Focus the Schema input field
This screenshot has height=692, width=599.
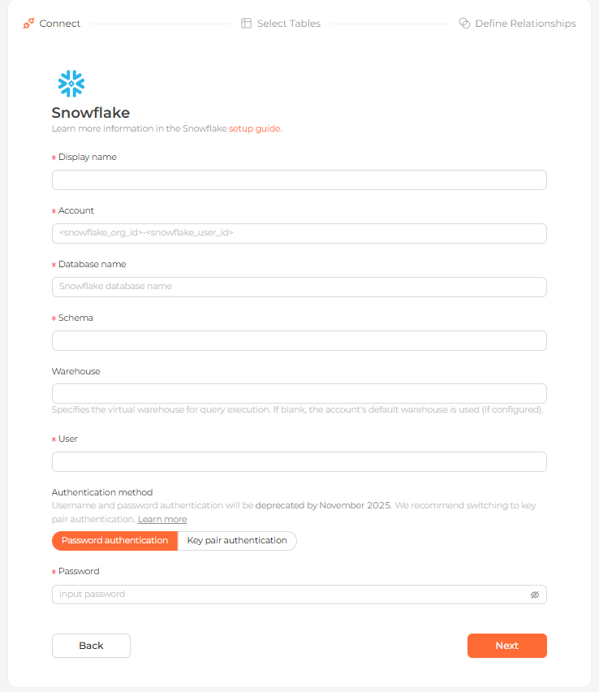click(299, 340)
